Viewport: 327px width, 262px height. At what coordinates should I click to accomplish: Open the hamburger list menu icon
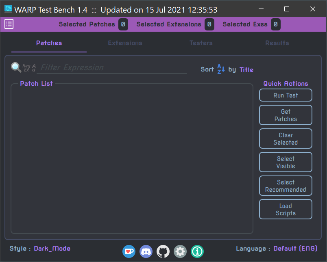9,24
